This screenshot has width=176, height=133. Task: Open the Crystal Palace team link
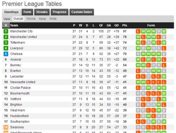[x=20, y=88]
